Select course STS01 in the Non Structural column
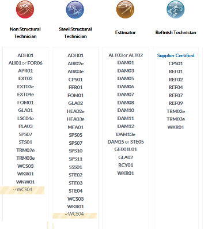208x229 pixels. tap(25, 142)
